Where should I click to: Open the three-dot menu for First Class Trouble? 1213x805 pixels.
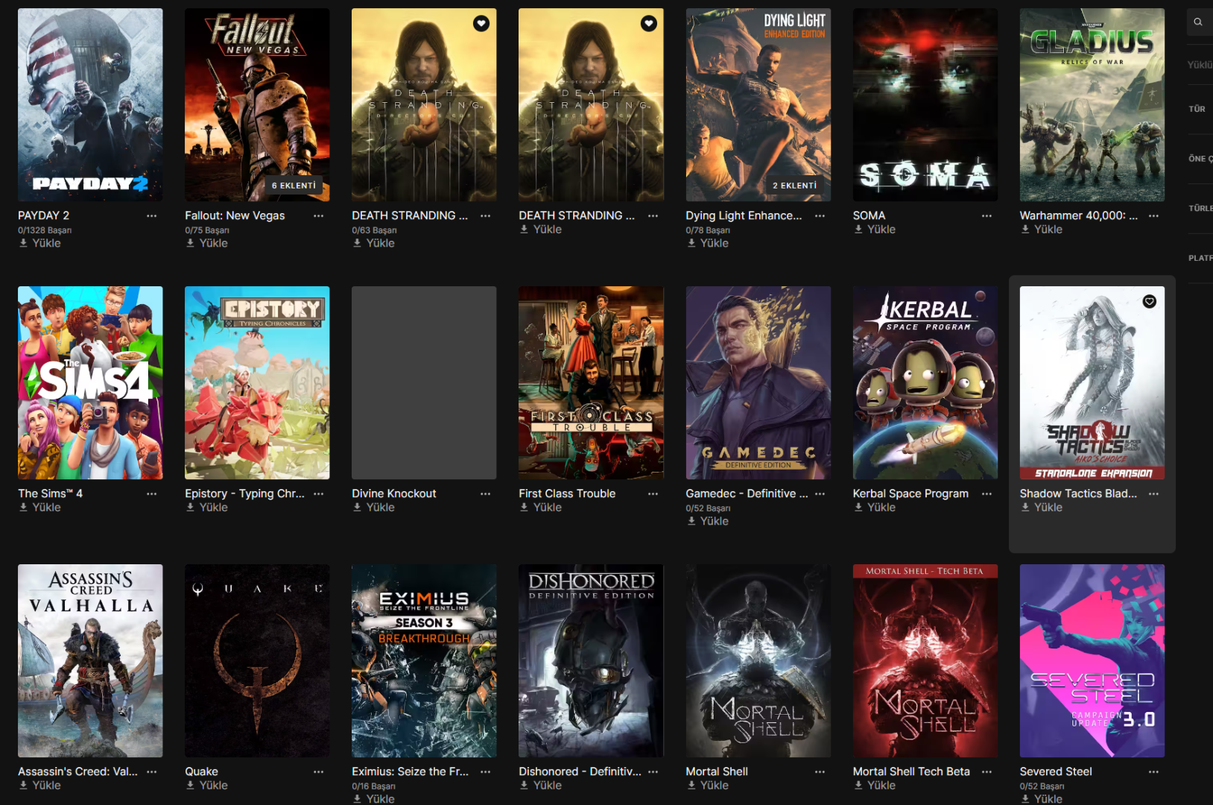pos(653,493)
